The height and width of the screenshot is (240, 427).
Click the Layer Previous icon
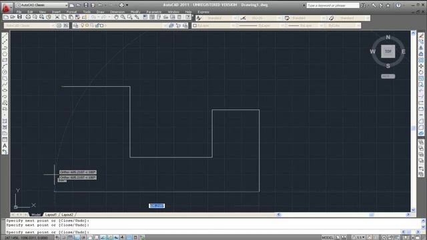[x=178, y=25]
